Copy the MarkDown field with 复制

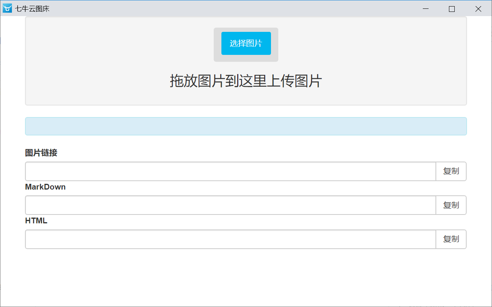(x=451, y=205)
